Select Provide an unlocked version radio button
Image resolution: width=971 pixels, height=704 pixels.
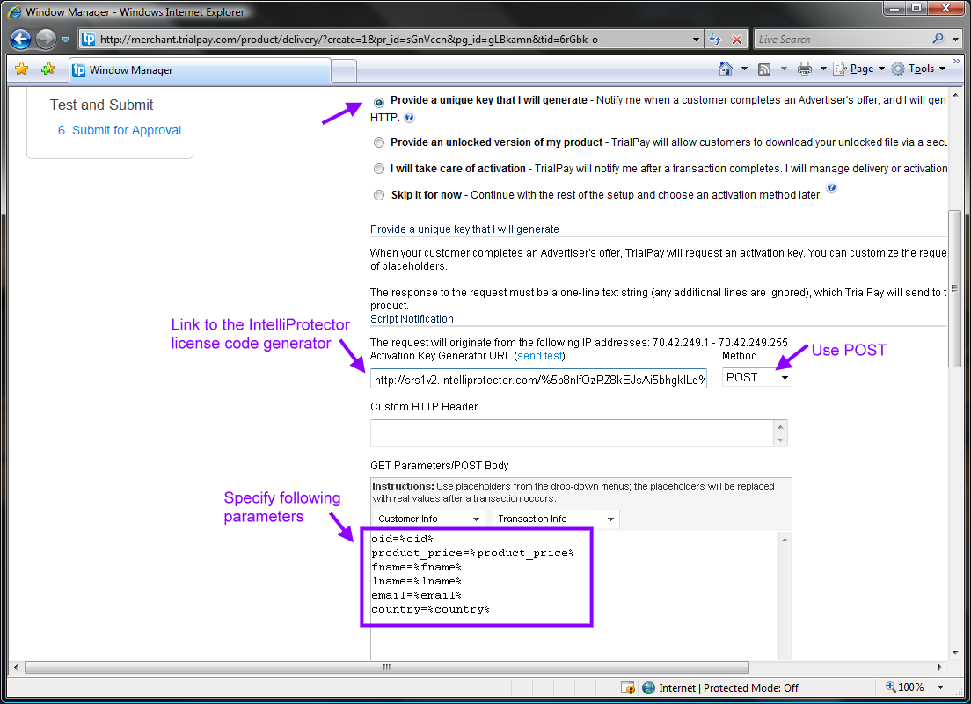[x=379, y=143]
